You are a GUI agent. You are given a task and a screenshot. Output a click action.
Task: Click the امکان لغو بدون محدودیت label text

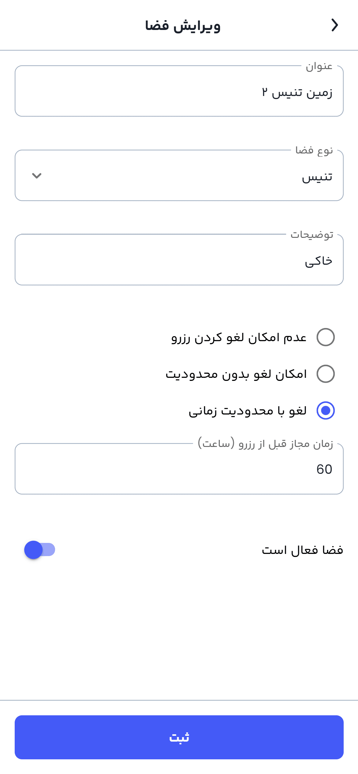(x=236, y=374)
